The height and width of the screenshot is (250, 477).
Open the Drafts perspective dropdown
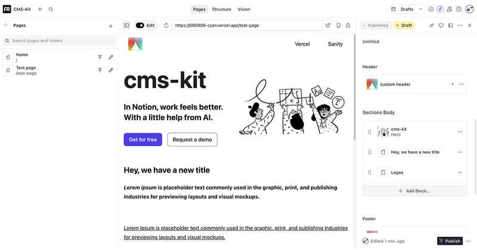(407, 9)
